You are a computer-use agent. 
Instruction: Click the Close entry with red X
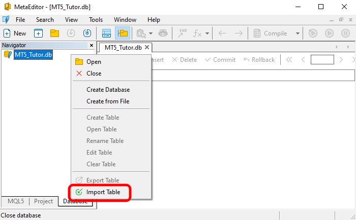94,74
